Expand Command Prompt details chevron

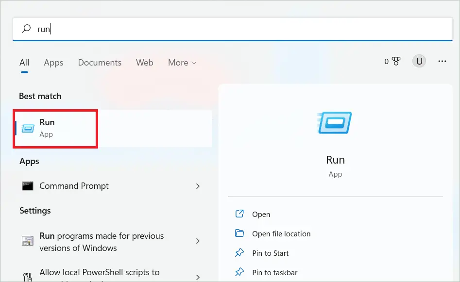click(198, 186)
